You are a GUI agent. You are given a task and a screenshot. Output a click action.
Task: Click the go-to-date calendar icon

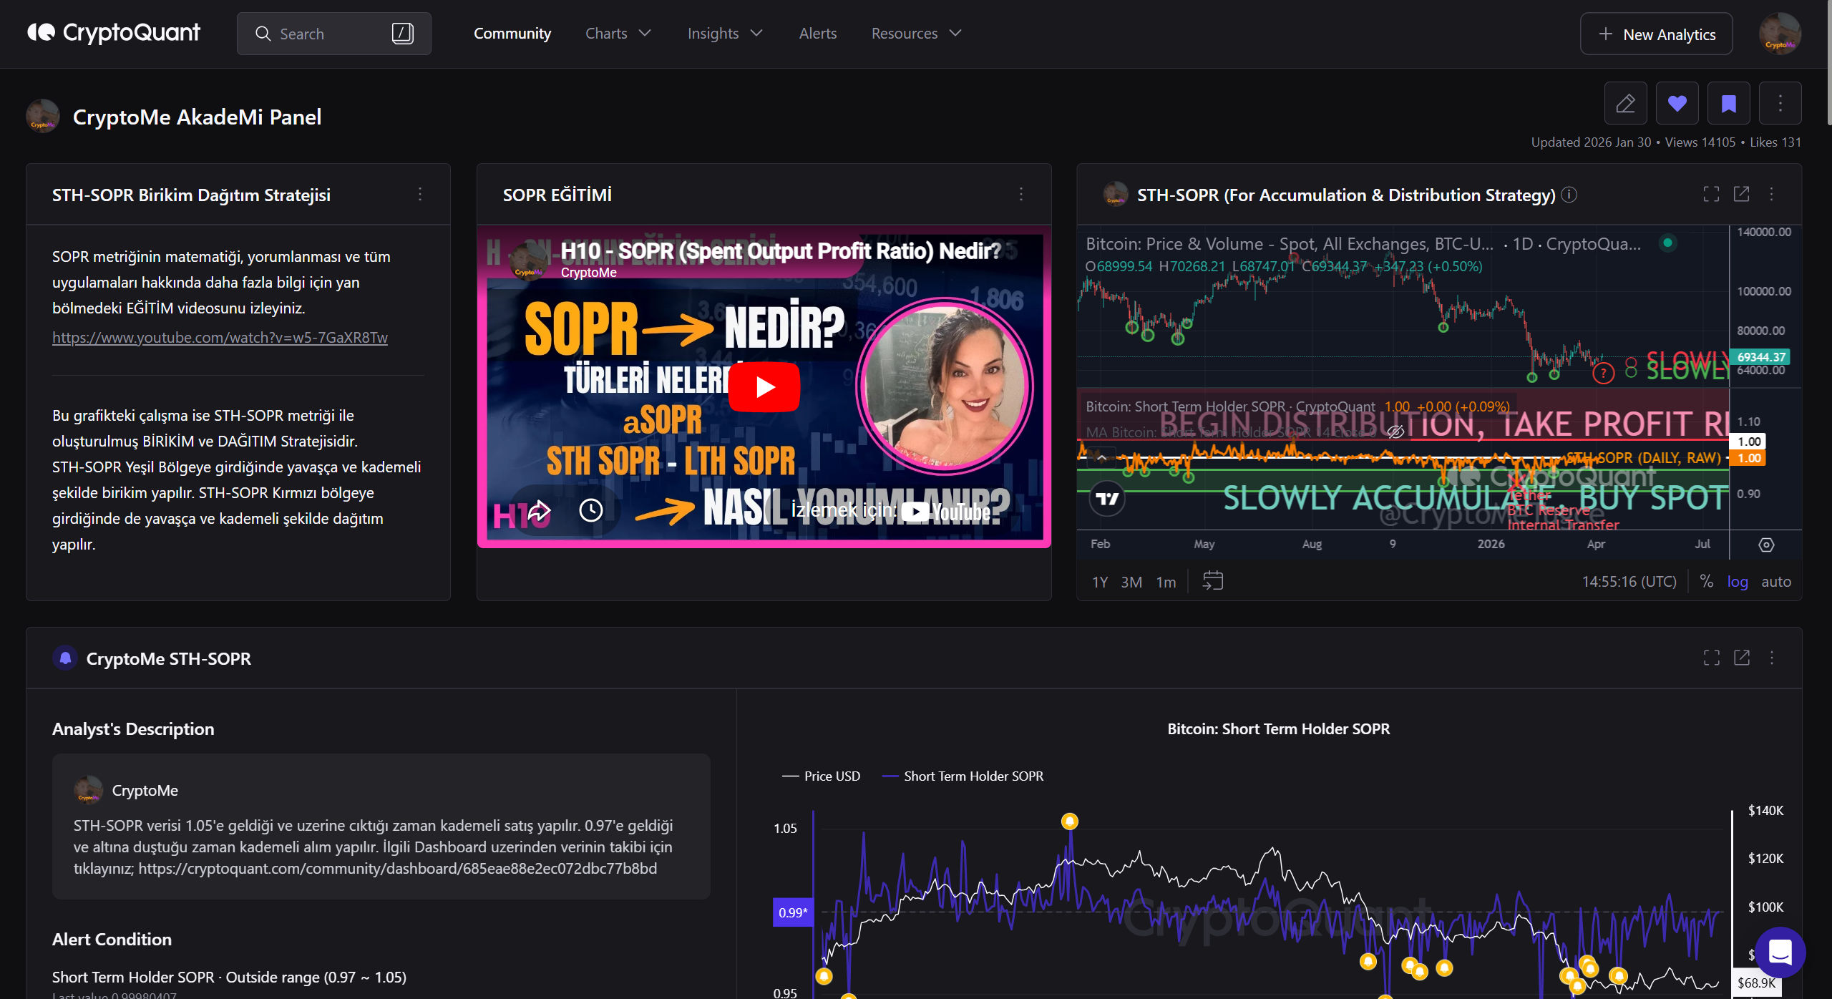click(1212, 581)
